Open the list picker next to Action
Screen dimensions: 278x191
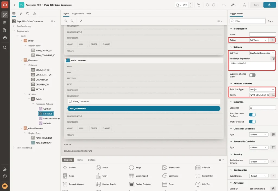pos(273,40)
